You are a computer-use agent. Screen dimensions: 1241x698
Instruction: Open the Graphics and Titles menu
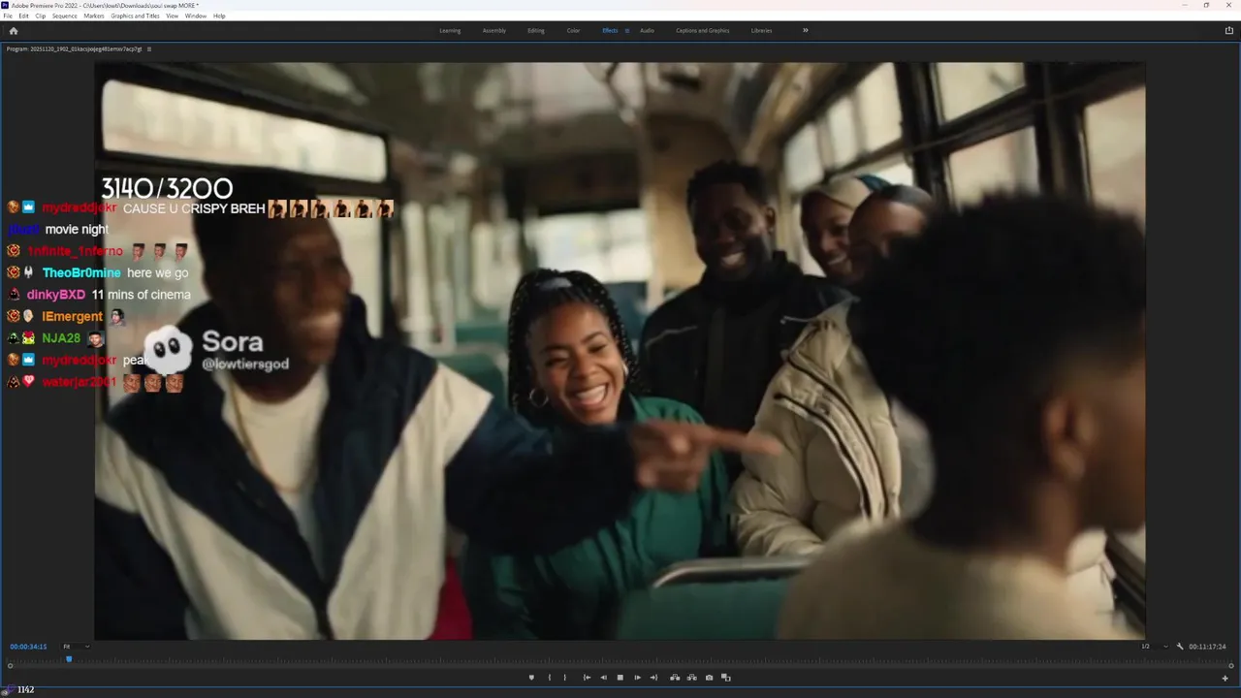[x=135, y=16]
